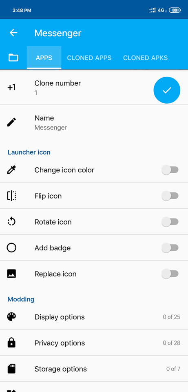Viewport: 188px width, 392px height.
Task: Enable the Add badge toggle
Action: click(x=170, y=248)
